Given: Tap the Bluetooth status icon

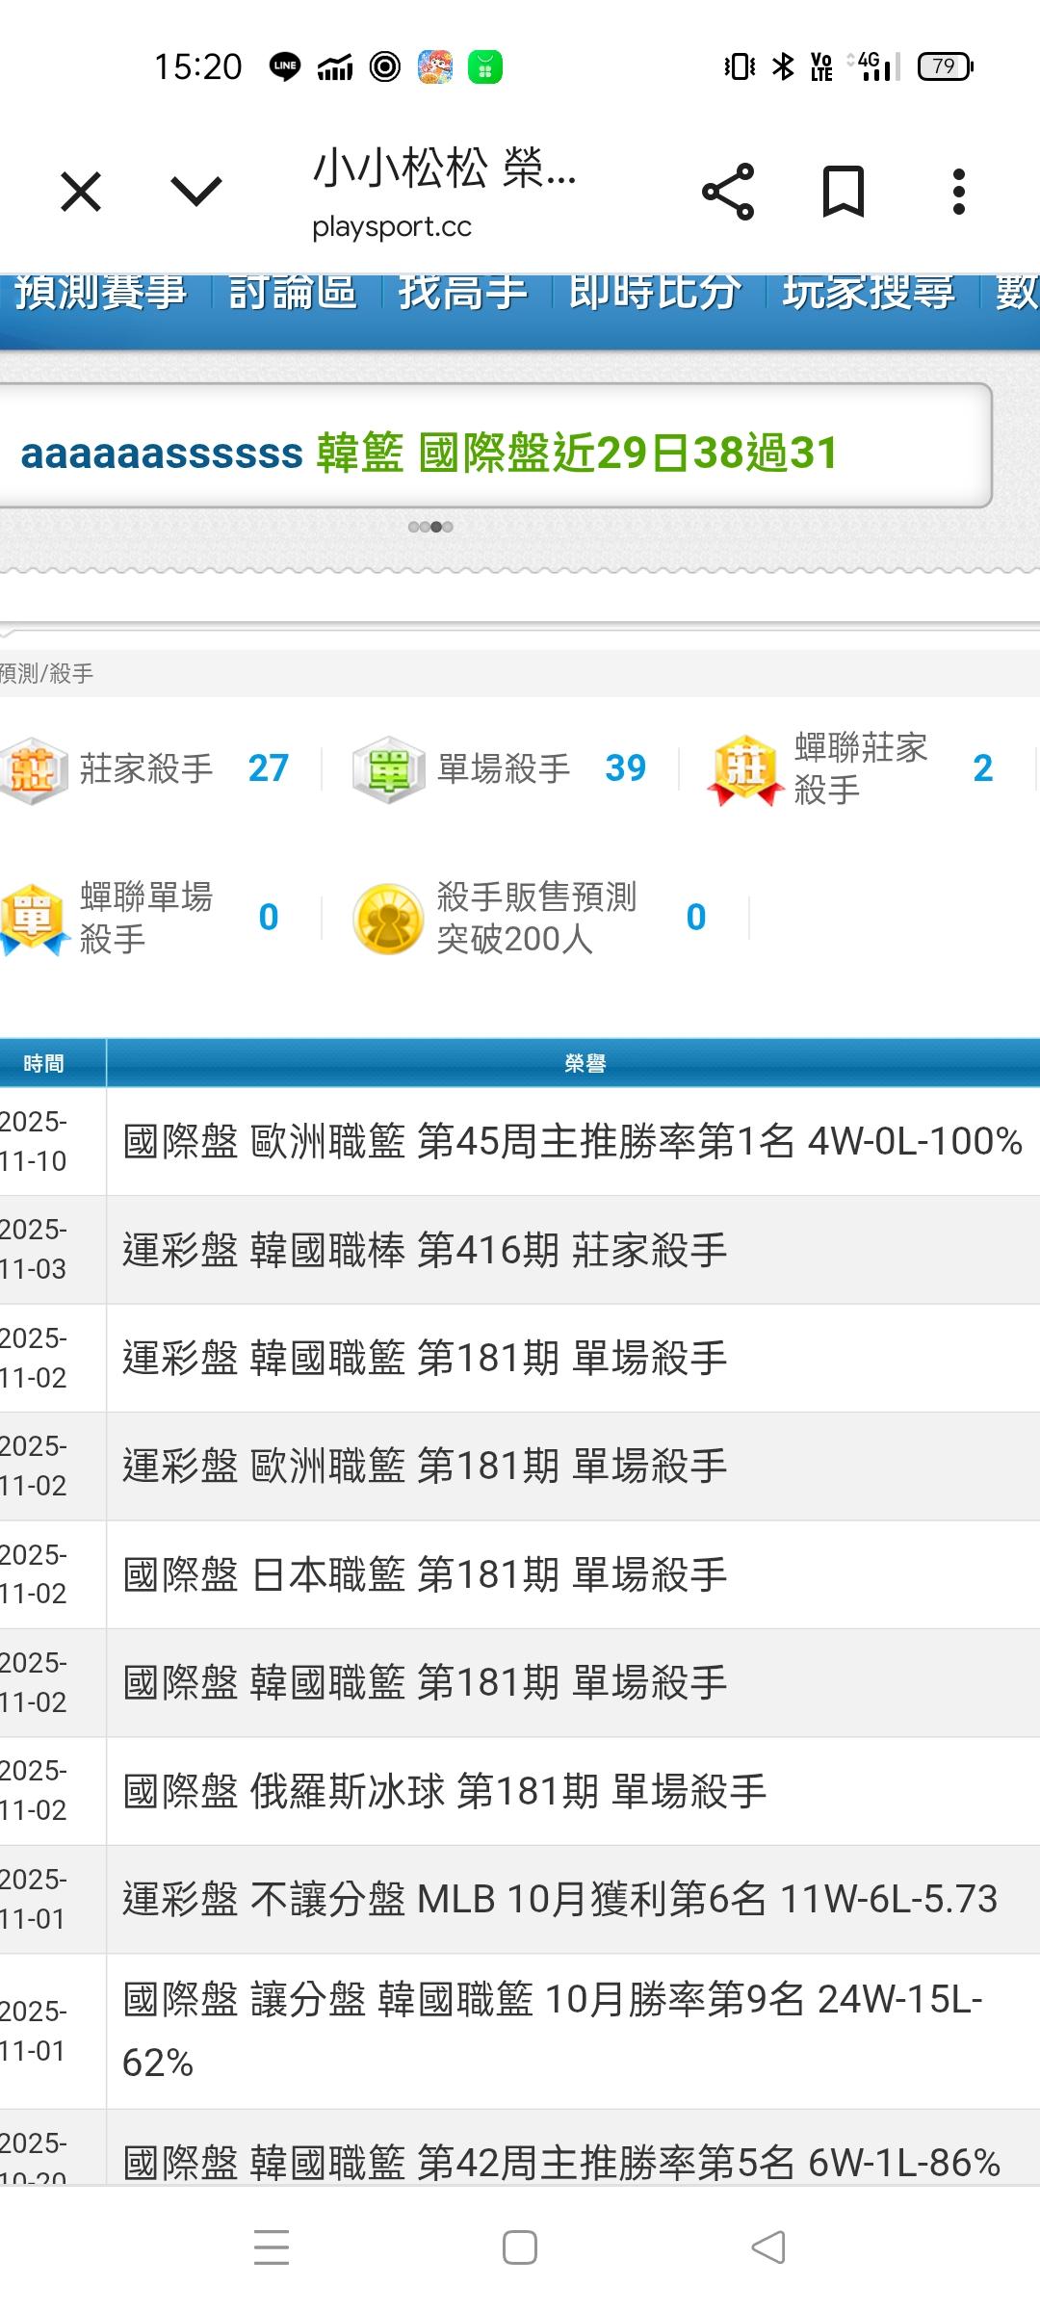Looking at the screenshot, I should [784, 66].
